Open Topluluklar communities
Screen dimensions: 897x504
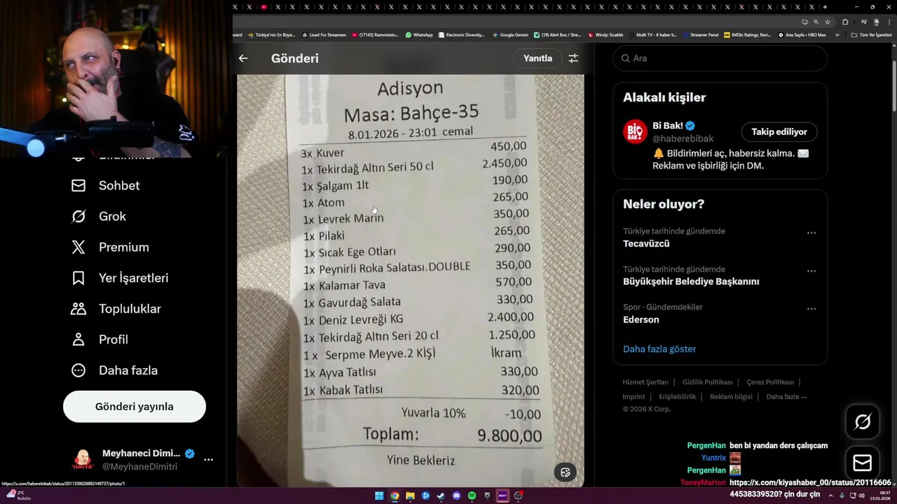(116, 309)
